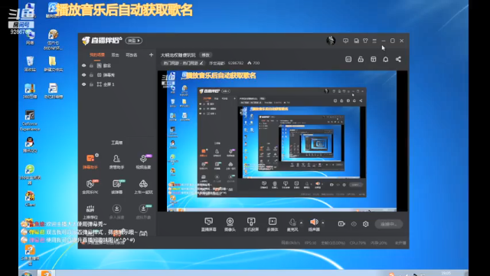The height and width of the screenshot is (276, 490).
Task: Switch to the 可改名 scene tab
Action: (x=131, y=54)
